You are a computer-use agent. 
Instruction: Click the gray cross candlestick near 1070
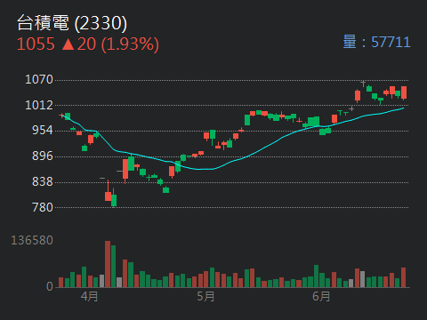point(363,84)
